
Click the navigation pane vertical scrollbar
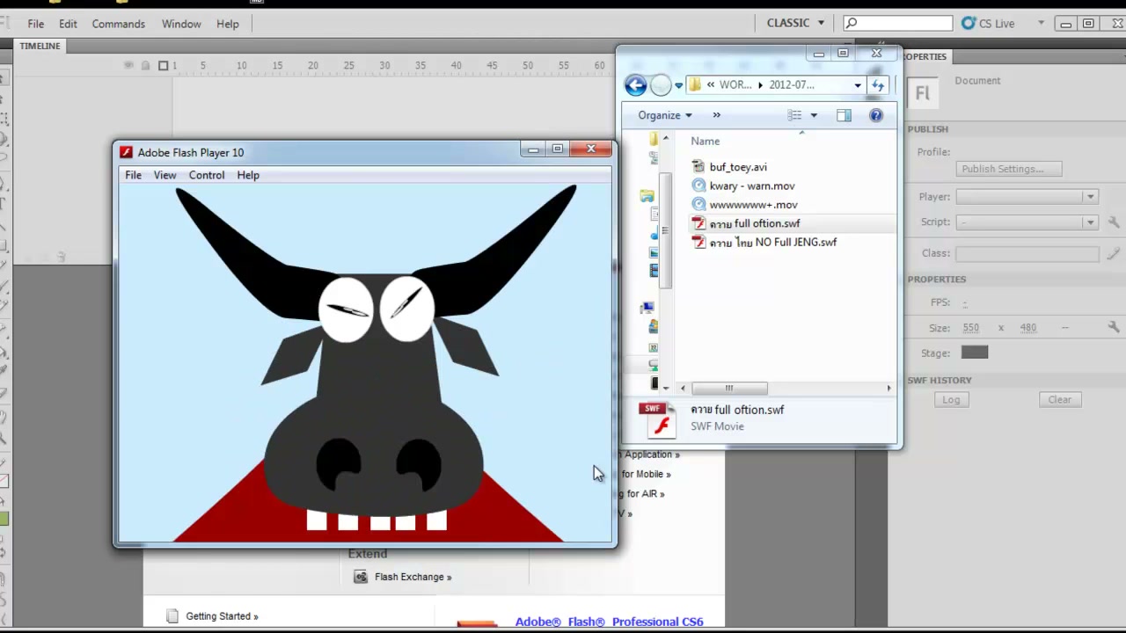point(666,229)
